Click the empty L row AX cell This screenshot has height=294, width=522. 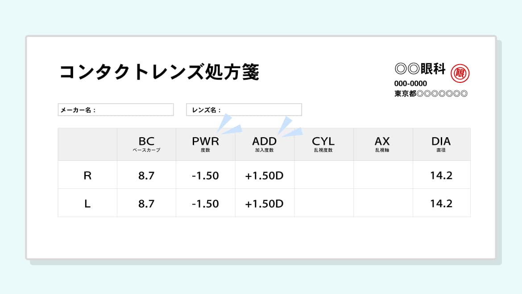383,203
